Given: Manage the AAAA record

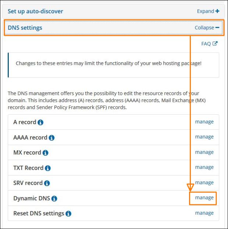Looking at the screenshot, I should point(204,137).
